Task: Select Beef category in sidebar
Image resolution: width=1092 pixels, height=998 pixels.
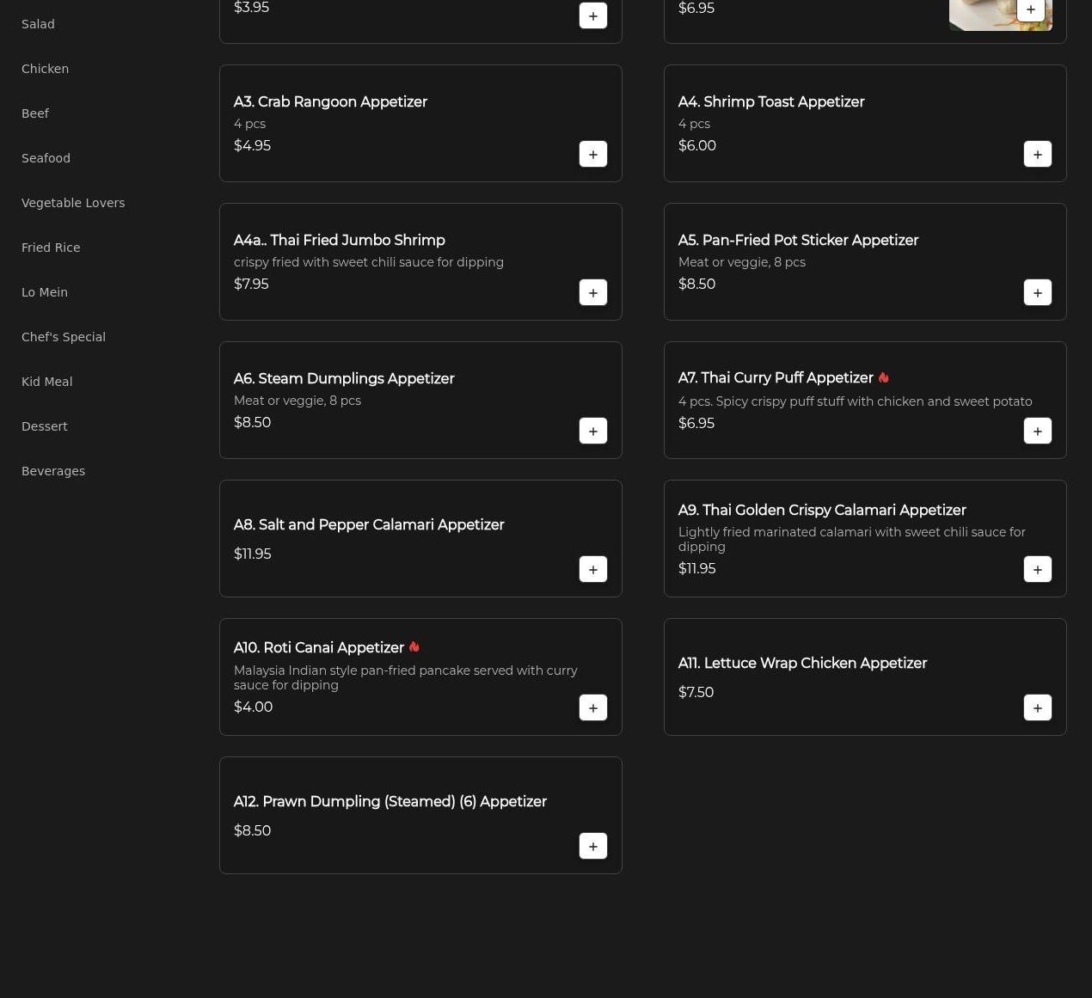Action: coord(35,113)
